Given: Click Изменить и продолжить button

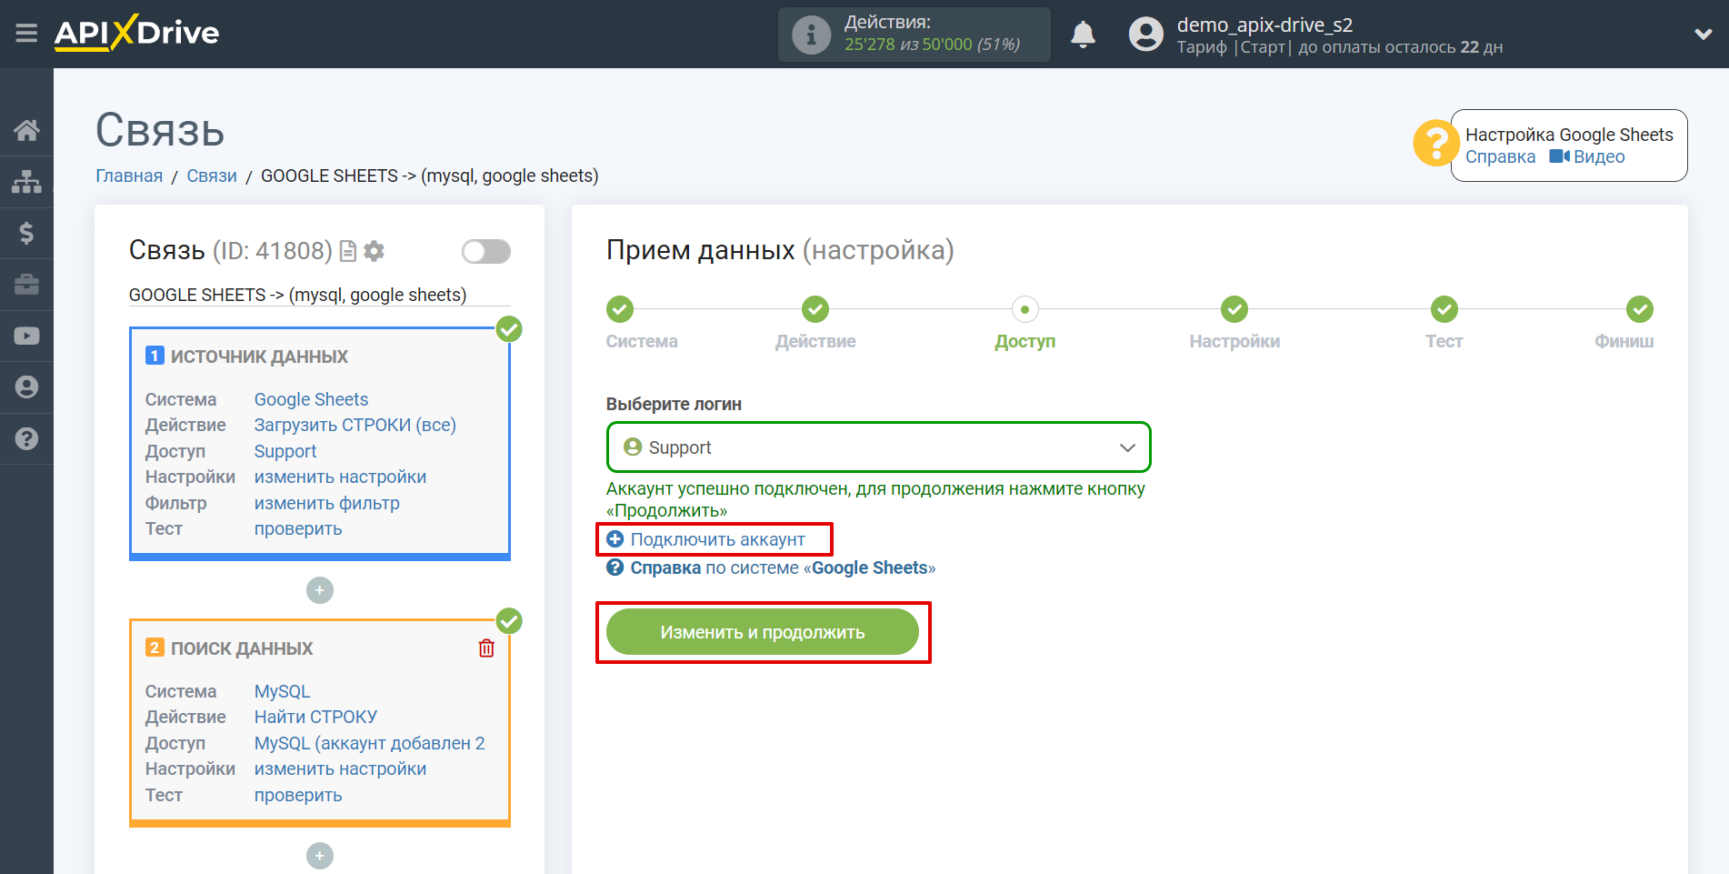Looking at the screenshot, I should point(763,632).
